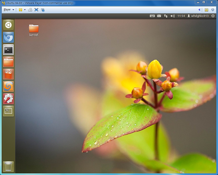Open the Trash in launcher
This screenshot has width=218, height=175.
(x=8, y=167)
